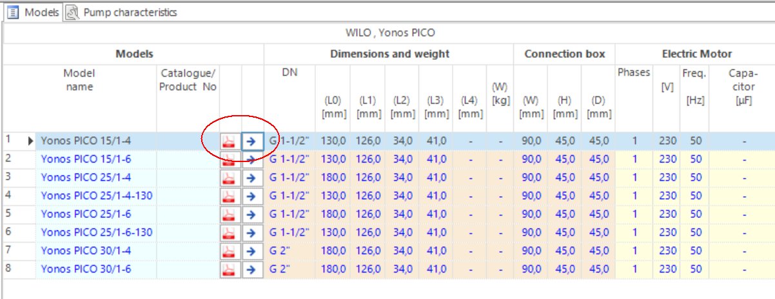Viewport: 775px width, 299px height.
Task: Click arrow button for Yonos PICO 15/1-6
Action: (252, 160)
